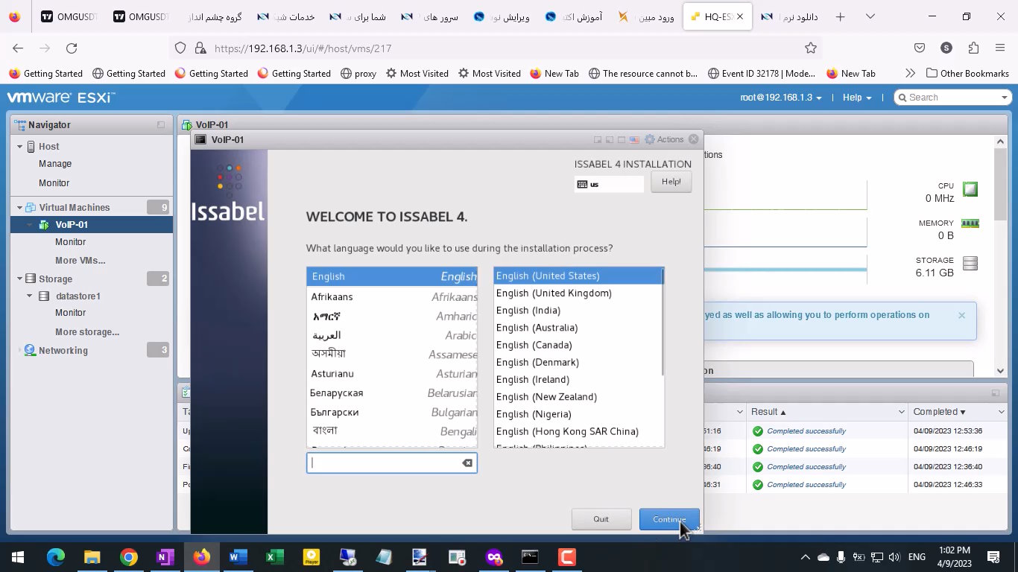Collapse the Storage tree node
The height and width of the screenshot is (572, 1018).
point(20,279)
